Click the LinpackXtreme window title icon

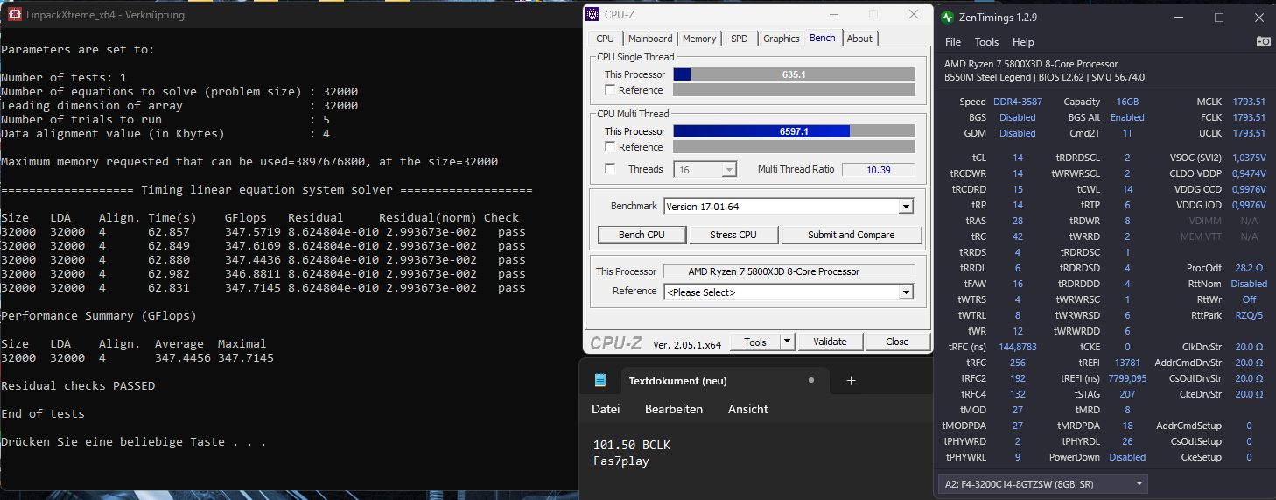pyautogui.click(x=14, y=14)
